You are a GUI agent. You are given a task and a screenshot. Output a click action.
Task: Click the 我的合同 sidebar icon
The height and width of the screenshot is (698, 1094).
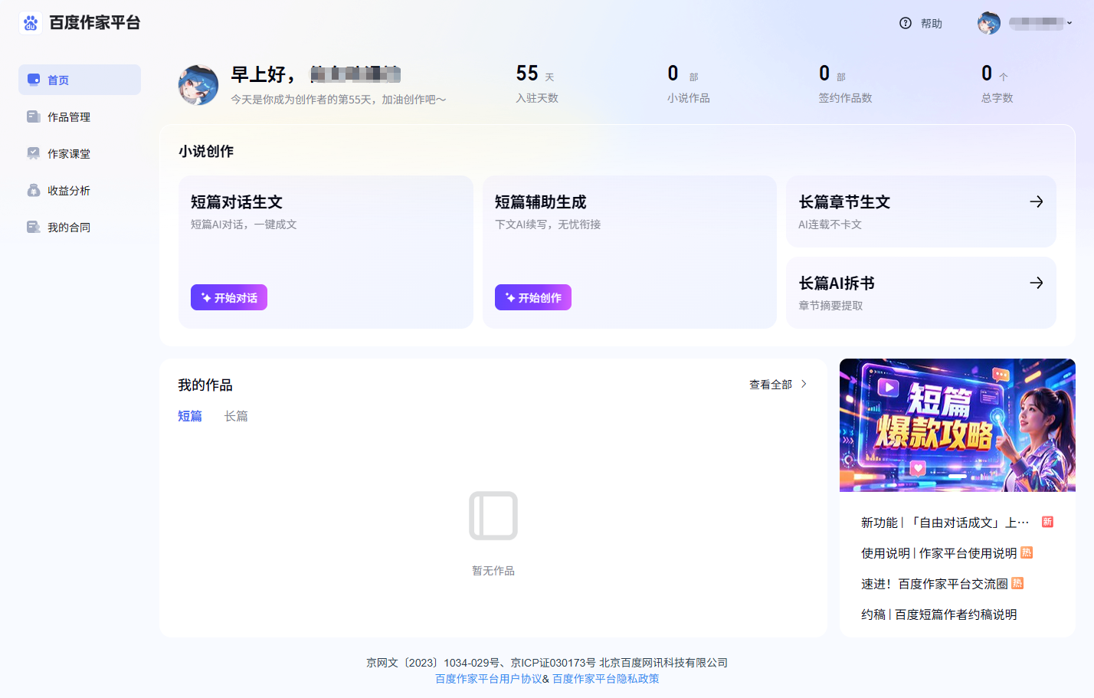34,227
